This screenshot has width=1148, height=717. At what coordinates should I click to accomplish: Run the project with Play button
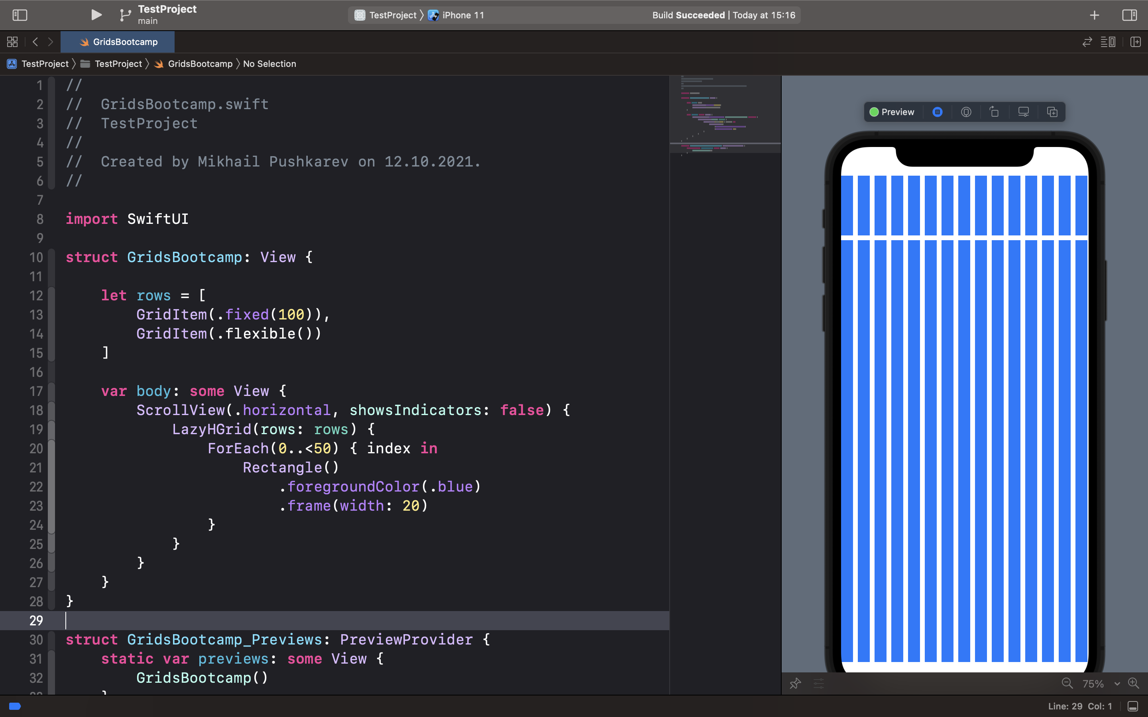pyautogui.click(x=96, y=15)
